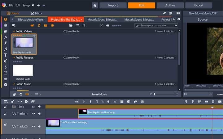The height and width of the screenshot is (139, 223).
Task: Open the help question mark icon
Action: [x=33, y=5]
